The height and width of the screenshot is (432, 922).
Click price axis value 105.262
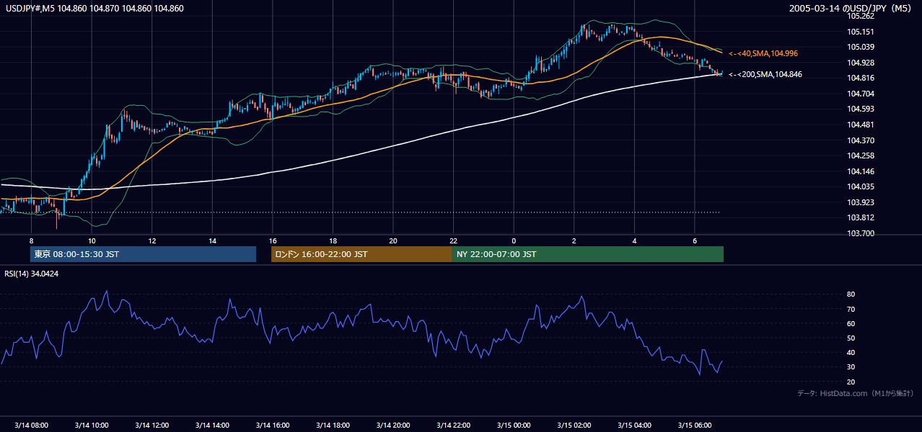tap(861, 16)
